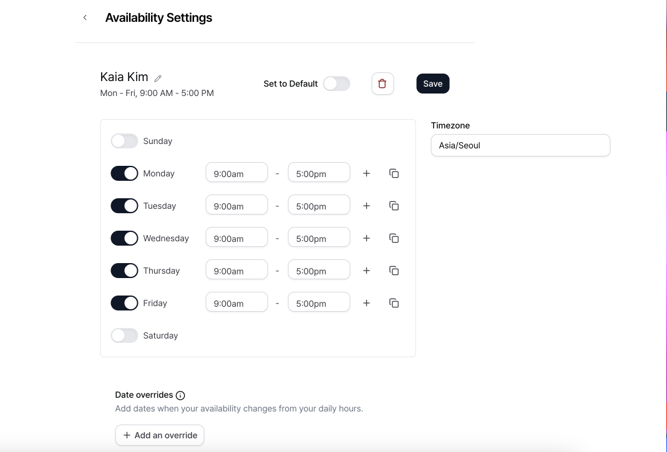667x452 pixels.
Task: Disable the Wednesday availability toggle
Action: click(x=124, y=238)
